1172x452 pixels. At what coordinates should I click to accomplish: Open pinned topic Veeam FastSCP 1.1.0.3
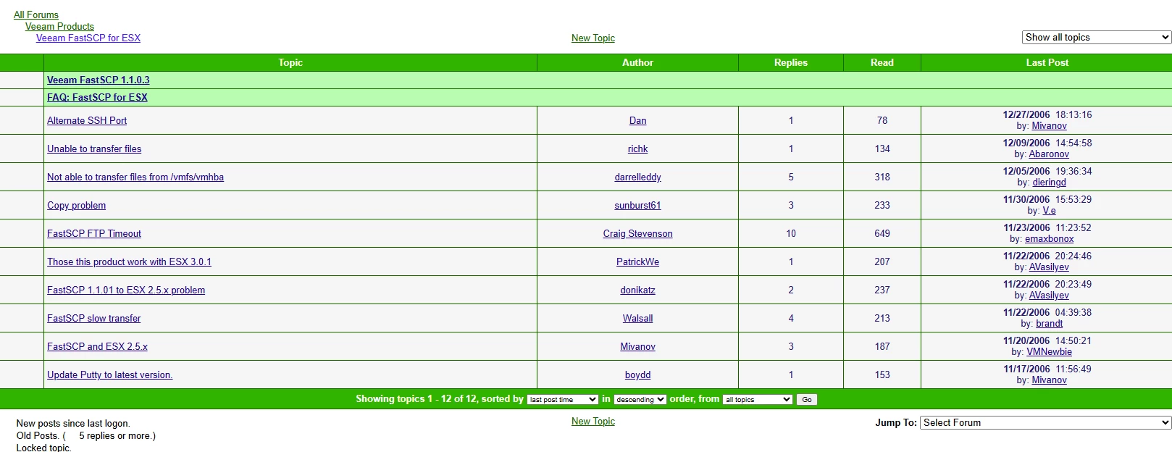[99, 80]
